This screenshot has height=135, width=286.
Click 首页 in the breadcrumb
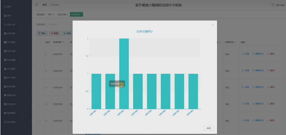[45, 5]
